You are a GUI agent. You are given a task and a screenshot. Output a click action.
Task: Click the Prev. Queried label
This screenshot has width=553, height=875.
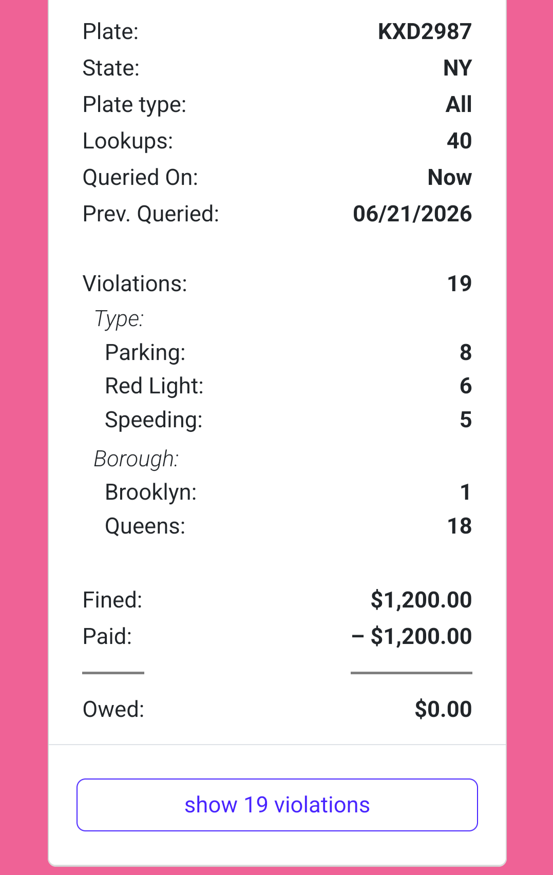(x=151, y=214)
